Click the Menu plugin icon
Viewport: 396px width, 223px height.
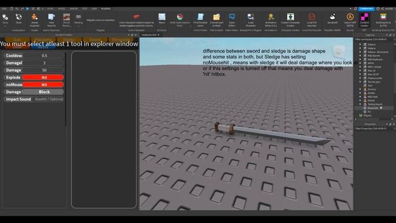(162, 17)
